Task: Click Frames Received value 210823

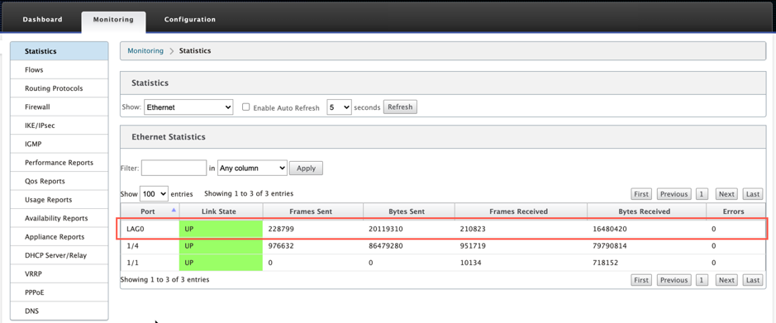Action: click(x=472, y=229)
